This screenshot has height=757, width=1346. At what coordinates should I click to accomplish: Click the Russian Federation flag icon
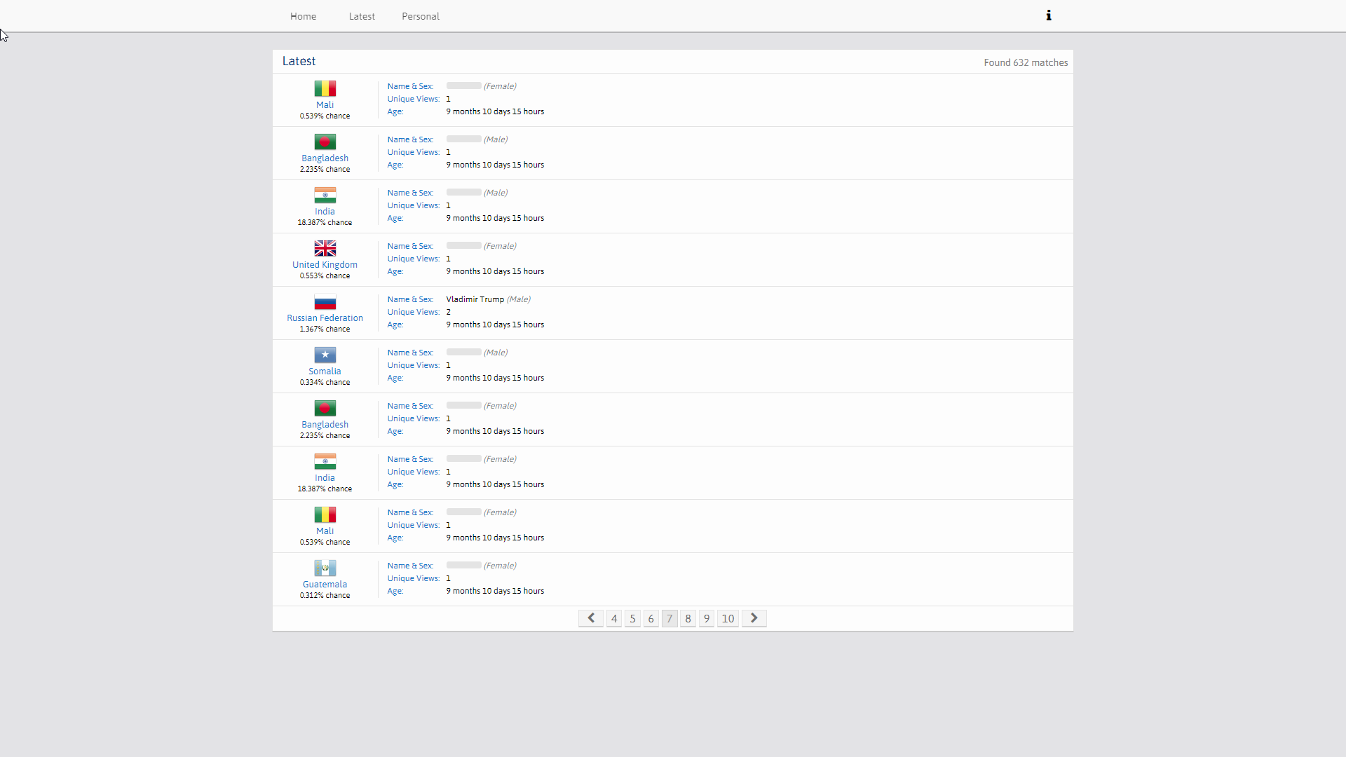coord(325,301)
